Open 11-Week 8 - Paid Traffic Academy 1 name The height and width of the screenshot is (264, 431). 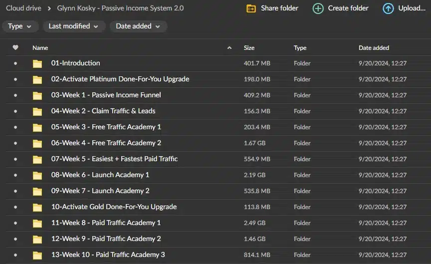click(x=106, y=223)
